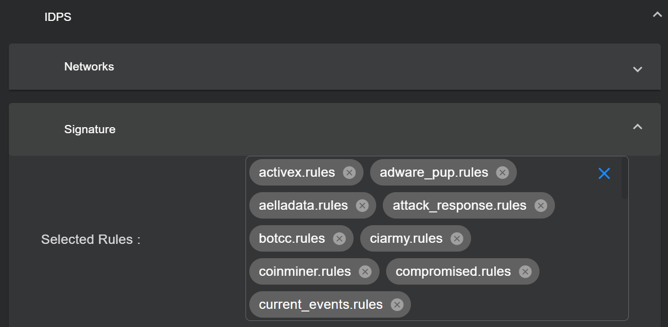
Task: Expand the Networks panel chevron
Action: (x=638, y=69)
